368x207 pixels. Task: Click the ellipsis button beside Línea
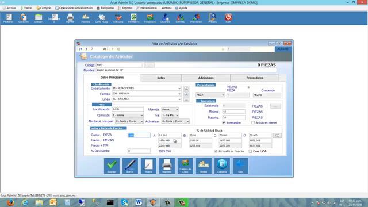(x=186, y=99)
